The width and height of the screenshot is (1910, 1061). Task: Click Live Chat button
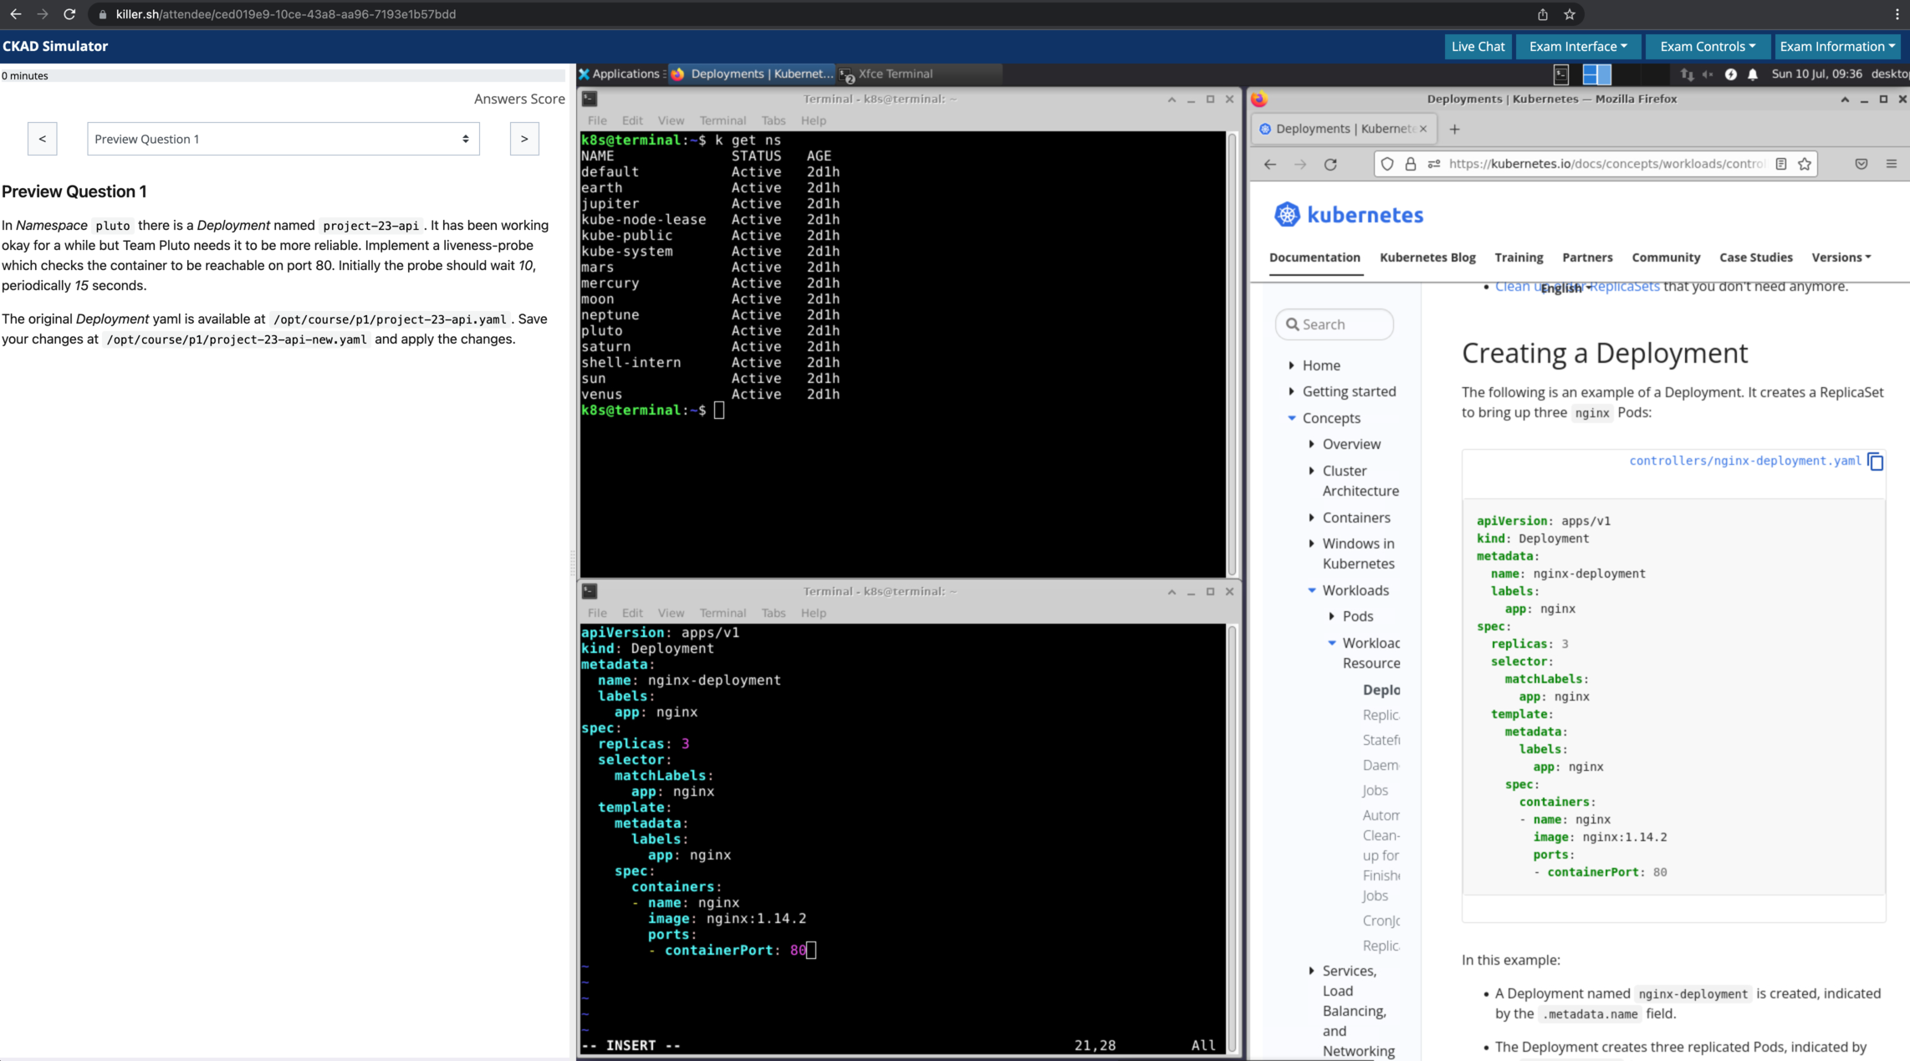(1478, 47)
